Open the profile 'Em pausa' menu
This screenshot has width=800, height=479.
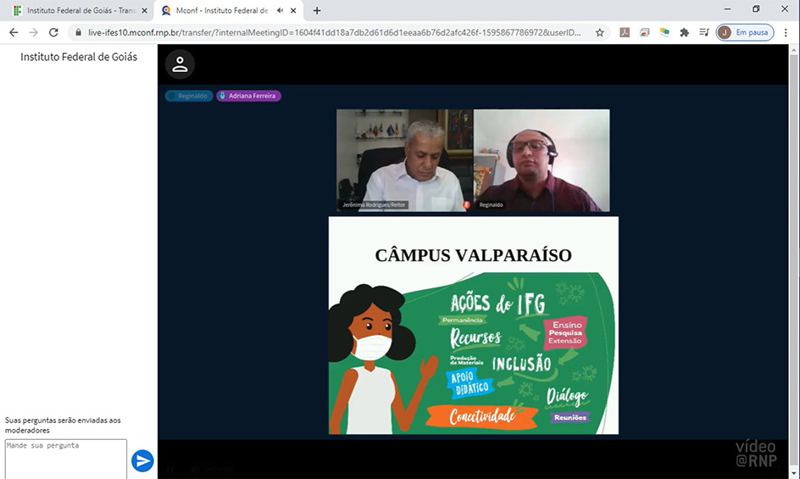[745, 32]
